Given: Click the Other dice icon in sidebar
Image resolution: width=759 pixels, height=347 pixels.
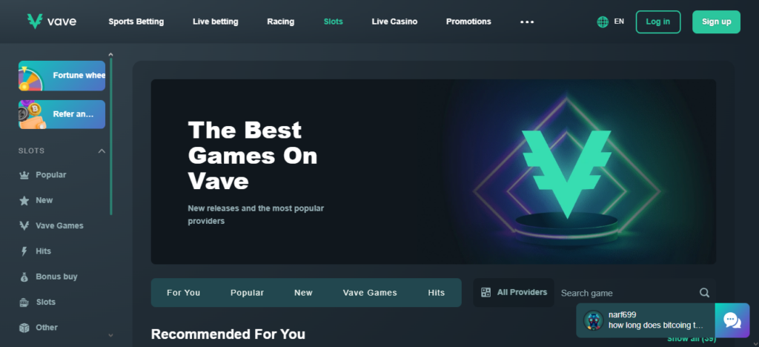Looking at the screenshot, I should click(x=24, y=328).
